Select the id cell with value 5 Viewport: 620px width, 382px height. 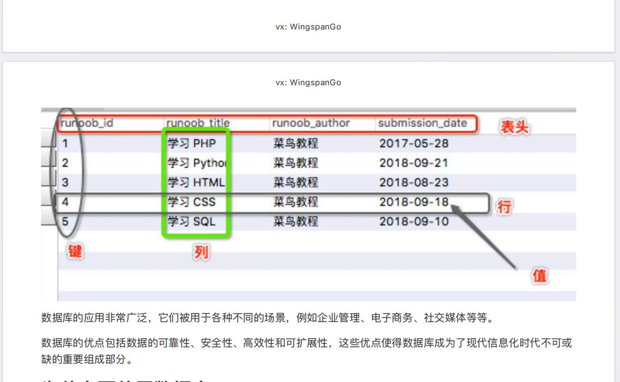(x=65, y=222)
